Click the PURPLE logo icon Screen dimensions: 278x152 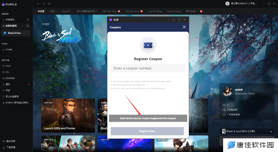(x=3, y=4)
